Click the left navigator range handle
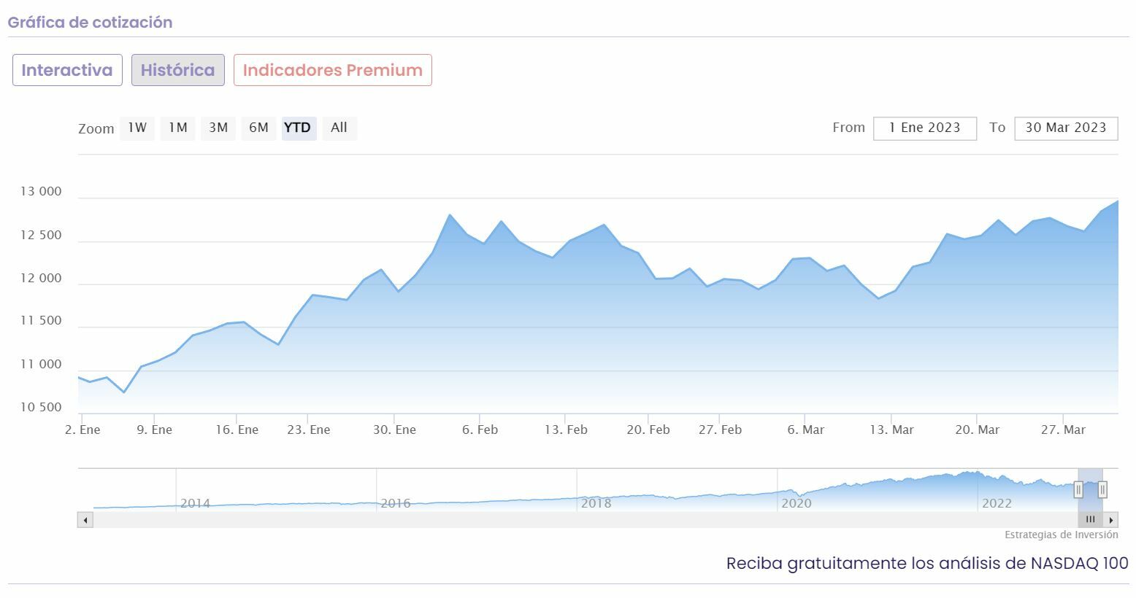 click(x=1078, y=490)
